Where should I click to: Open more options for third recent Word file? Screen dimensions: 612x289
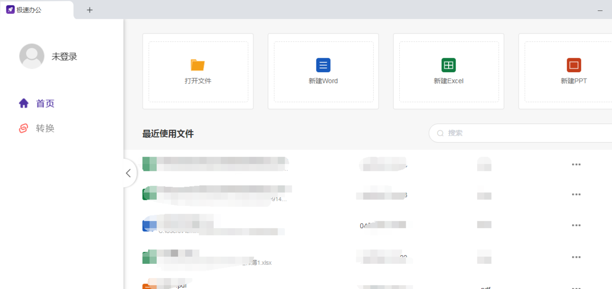576,225
